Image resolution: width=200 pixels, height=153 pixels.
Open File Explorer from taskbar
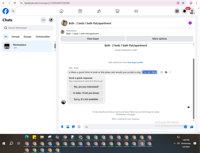[42, 137]
